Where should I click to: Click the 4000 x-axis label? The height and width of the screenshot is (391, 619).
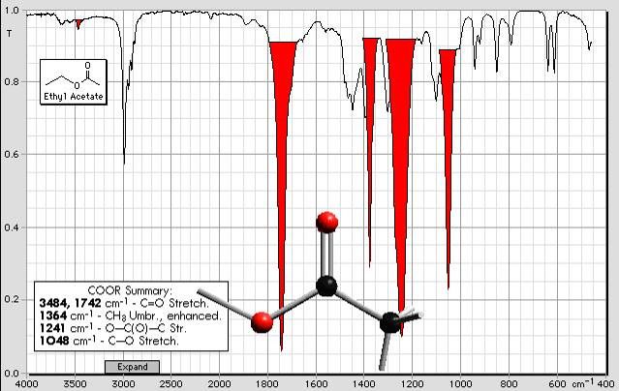(26, 384)
